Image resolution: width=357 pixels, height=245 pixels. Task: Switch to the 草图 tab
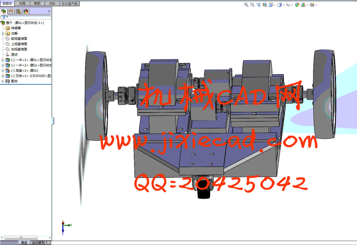(37, 3)
